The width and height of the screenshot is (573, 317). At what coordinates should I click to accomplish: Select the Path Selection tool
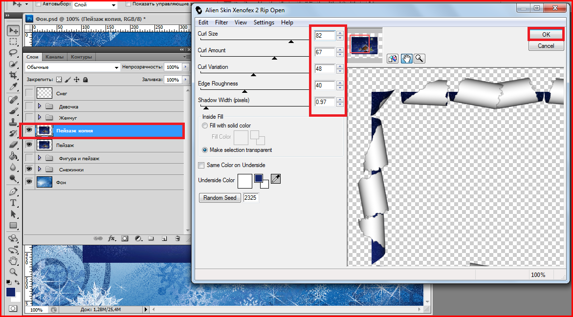[14, 214]
